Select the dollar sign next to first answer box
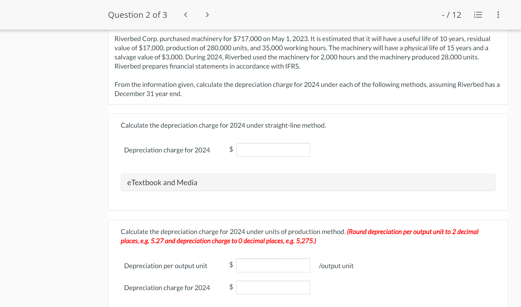This screenshot has width=521, height=307. [231, 150]
